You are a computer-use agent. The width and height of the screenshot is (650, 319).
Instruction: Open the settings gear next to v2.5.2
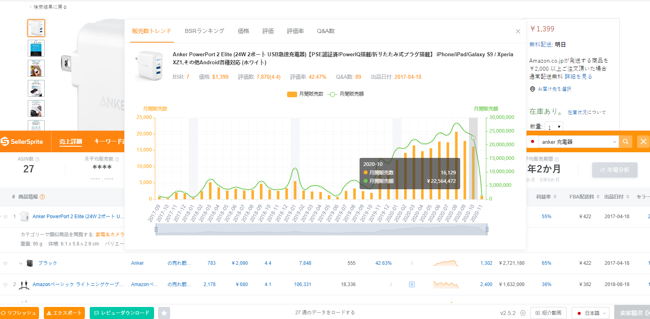tap(523, 313)
